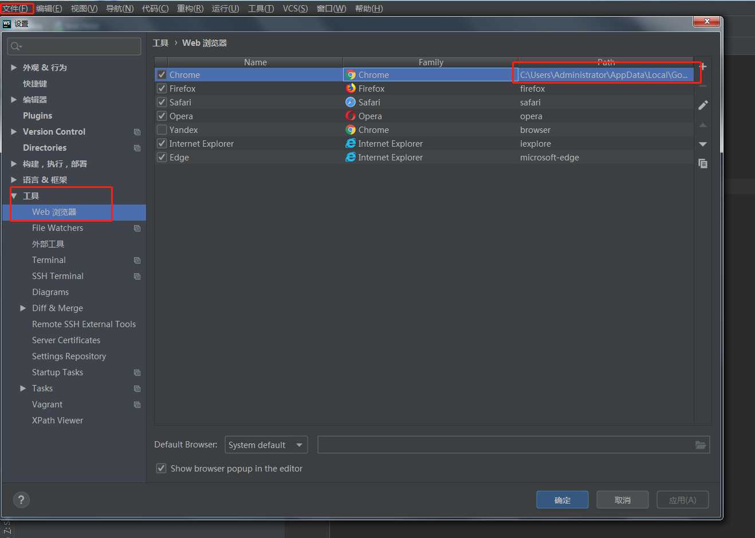Click the default browser path text field
755x538 pixels.
tap(506, 445)
